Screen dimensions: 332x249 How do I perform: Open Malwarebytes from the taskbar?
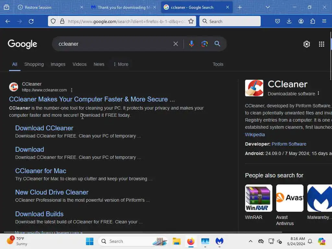click(x=219, y=241)
